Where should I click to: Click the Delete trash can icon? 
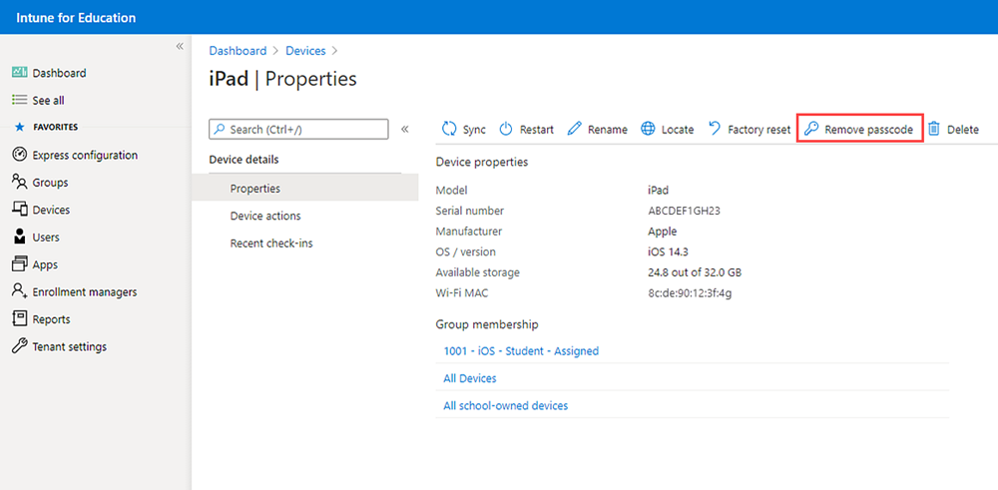pyautogui.click(x=934, y=129)
